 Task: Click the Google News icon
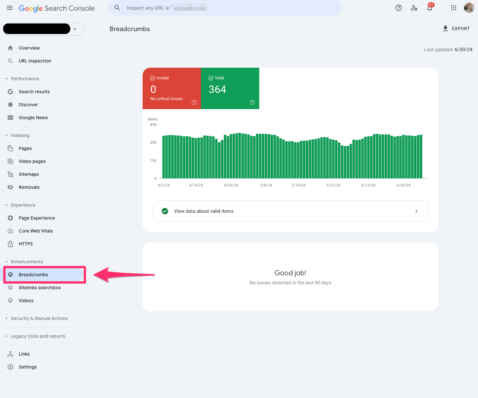pyautogui.click(x=10, y=118)
